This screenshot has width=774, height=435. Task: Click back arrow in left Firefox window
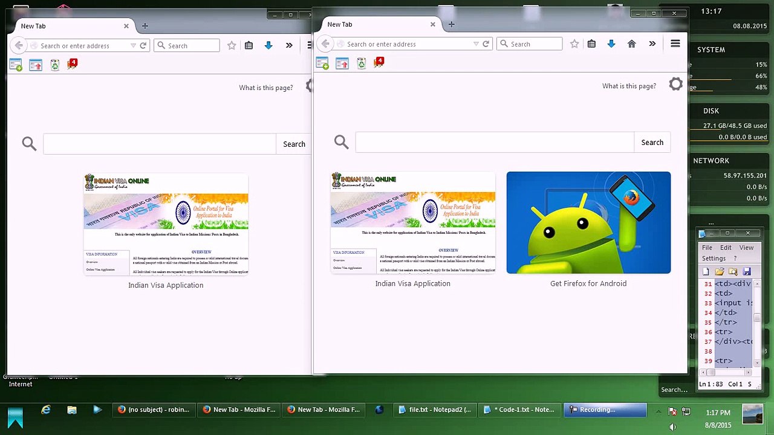point(19,45)
